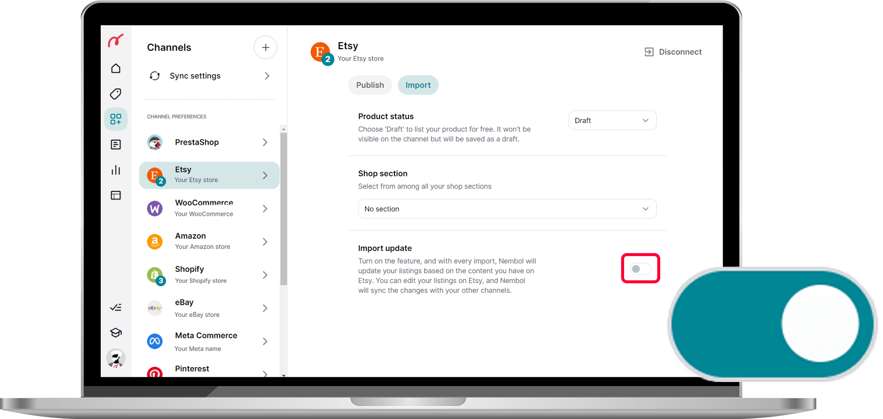The height and width of the screenshot is (419, 883).
Task: Click the Etsy header logo with badge
Action: (322, 54)
